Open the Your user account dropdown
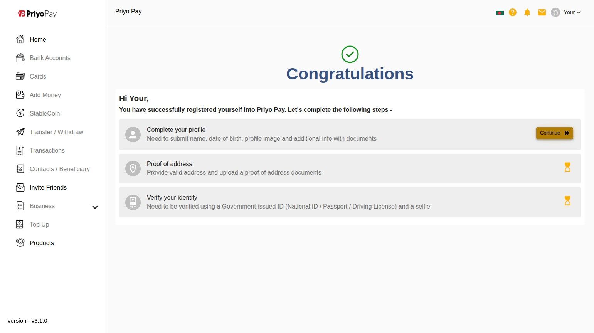The image size is (594, 333). click(x=572, y=12)
